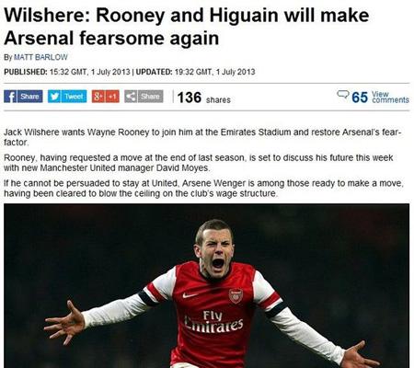Open the View comments link

point(390,98)
